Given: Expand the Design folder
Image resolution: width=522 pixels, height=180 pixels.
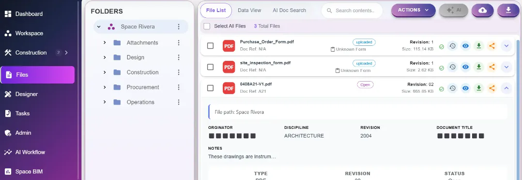Looking at the screenshot, I should 105,57.
